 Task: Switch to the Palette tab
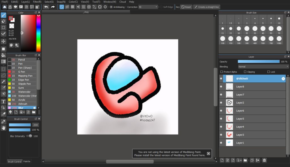(x=27, y=161)
